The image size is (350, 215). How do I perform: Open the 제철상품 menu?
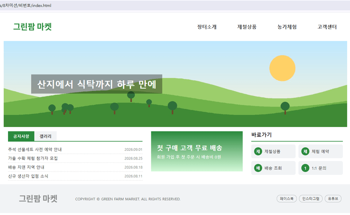[x=247, y=27]
